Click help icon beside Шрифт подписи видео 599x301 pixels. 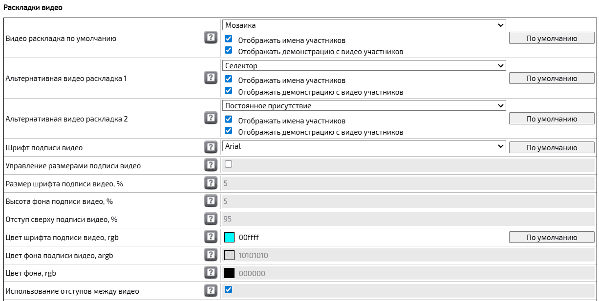211,147
